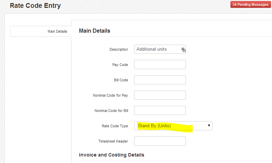272x163 pixels.
Task: Click into the Bill Code input
Action: (x=160, y=80)
